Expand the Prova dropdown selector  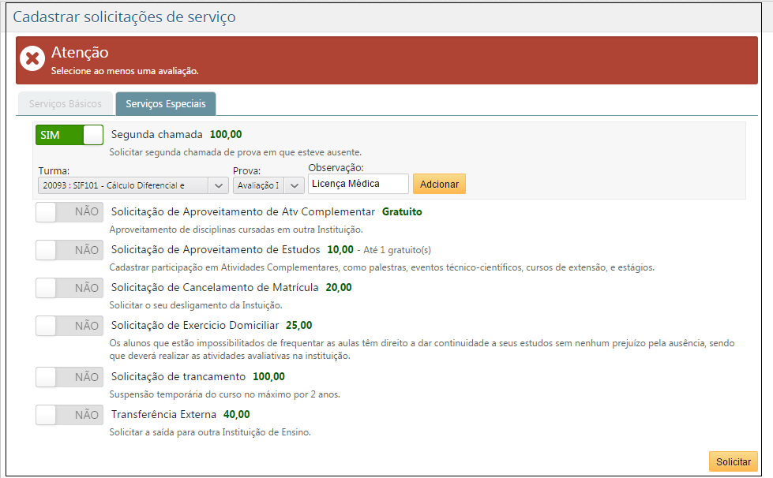click(x=268, y=185)
